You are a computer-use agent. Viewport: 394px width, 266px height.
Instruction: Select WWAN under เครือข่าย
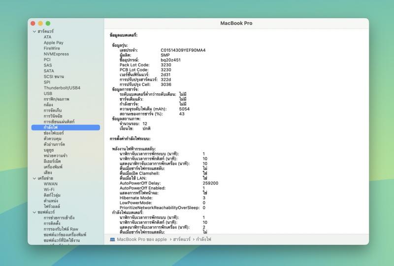pyautogui.click(x=51, y=184)
